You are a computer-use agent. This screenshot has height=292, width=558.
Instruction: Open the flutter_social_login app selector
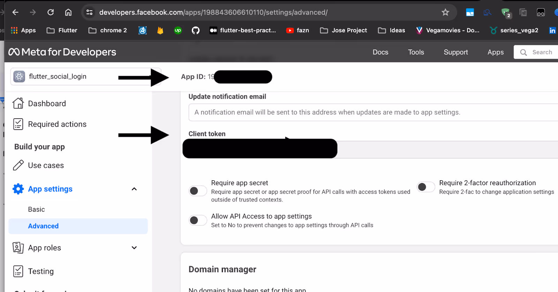pos(86,77)
